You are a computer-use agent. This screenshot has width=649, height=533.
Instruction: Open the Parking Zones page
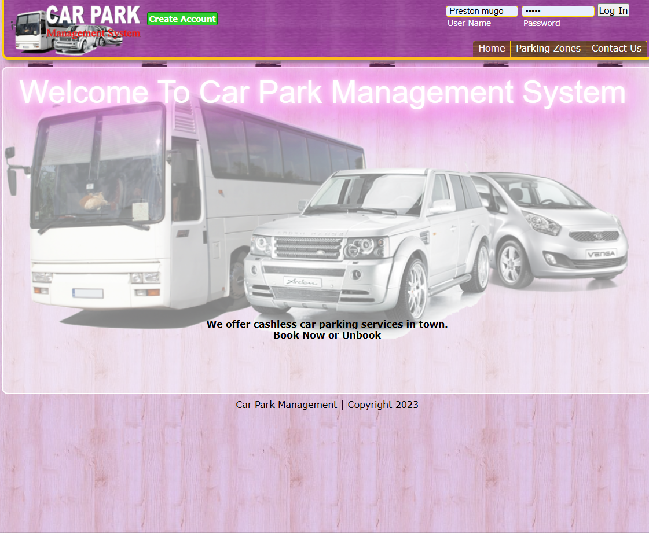coord(548,49)
